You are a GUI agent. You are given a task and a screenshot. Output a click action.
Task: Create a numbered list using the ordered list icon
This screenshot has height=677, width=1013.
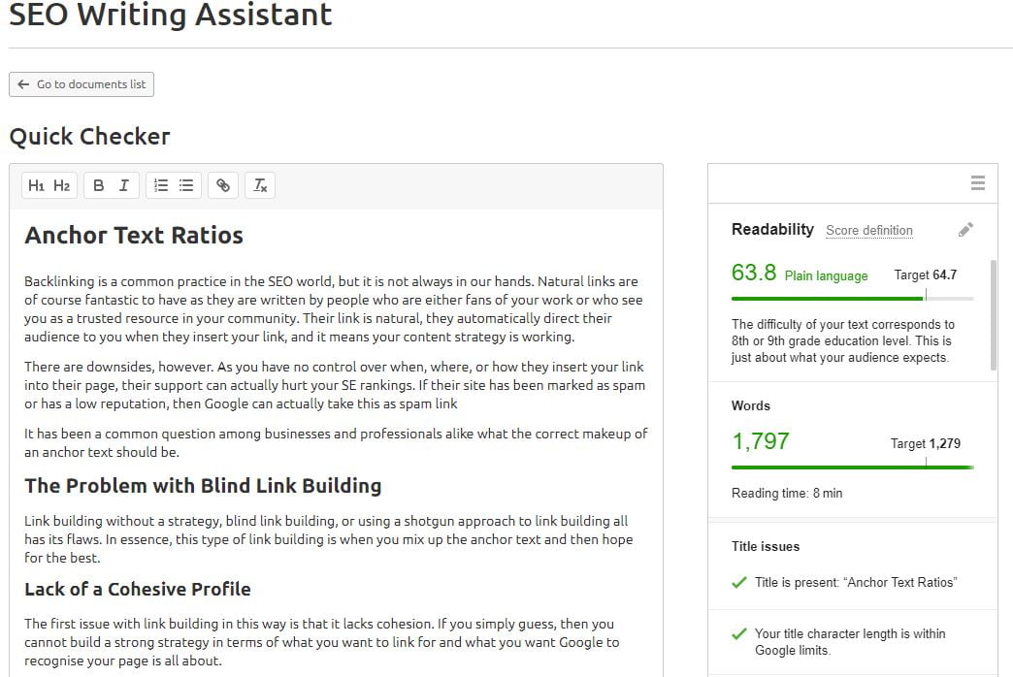click(x=160, y=184)
